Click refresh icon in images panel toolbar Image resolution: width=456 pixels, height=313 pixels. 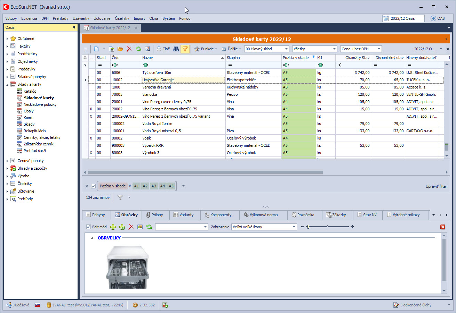click(x=149, y=227)
